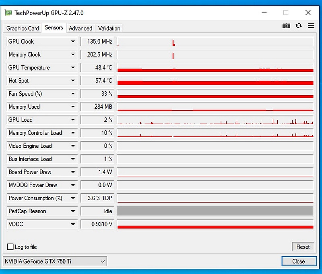Open the hamburger menu icon
This screenshot has height=274, width=322.
click(x=311, y=26)
